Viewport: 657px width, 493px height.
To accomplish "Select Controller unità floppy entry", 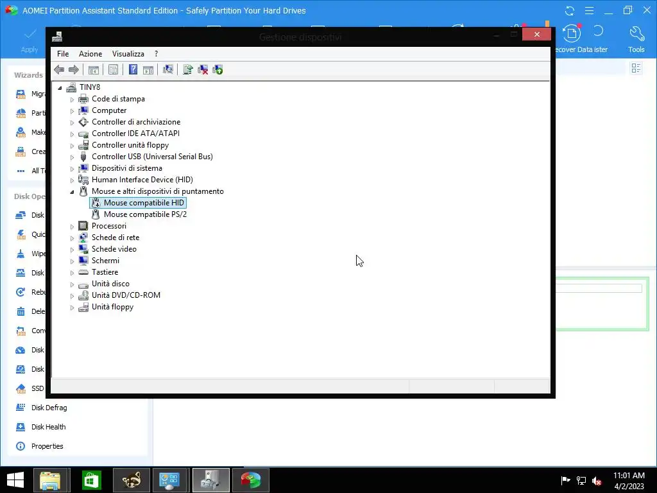I will point(130,145).
